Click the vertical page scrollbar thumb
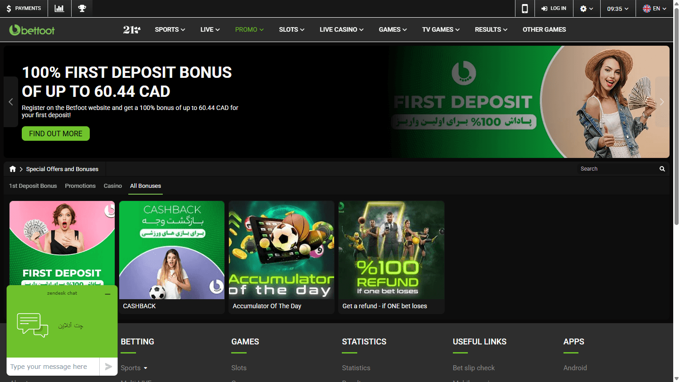 coord(676,115)
